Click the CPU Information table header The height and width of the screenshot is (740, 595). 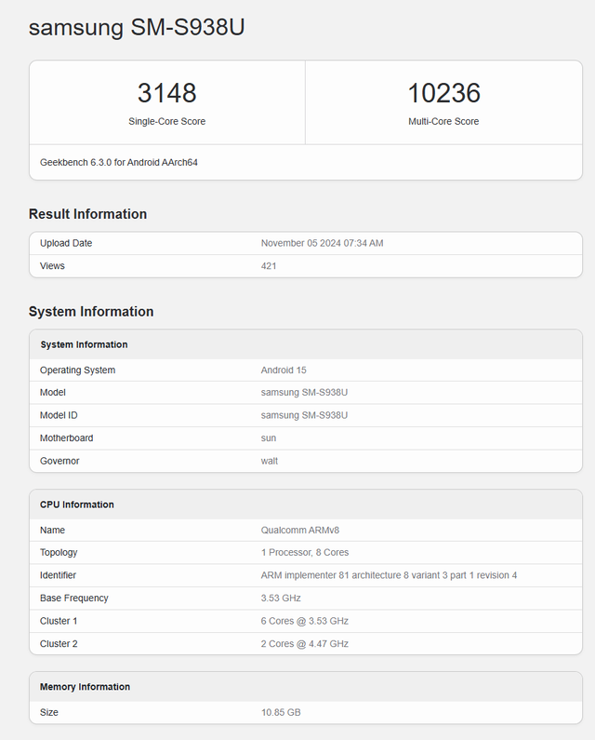(77, 505)
